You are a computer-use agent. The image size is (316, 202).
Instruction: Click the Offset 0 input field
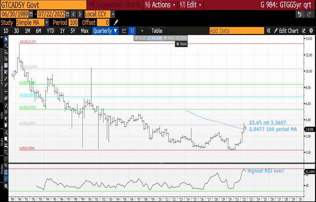pos(103,23)
